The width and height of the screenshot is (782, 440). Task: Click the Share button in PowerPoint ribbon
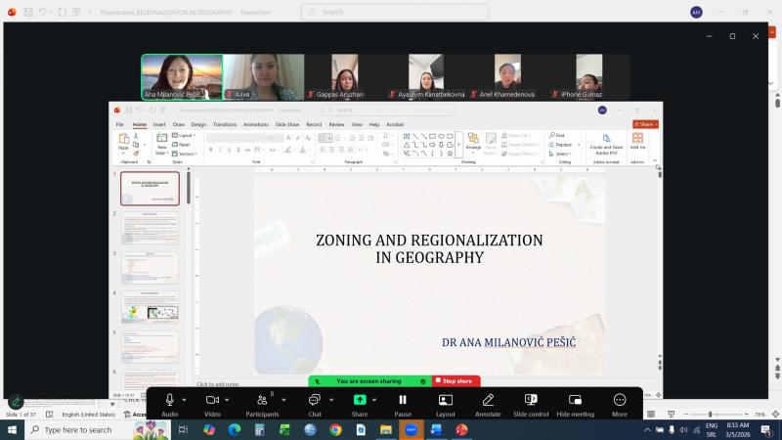645,125
